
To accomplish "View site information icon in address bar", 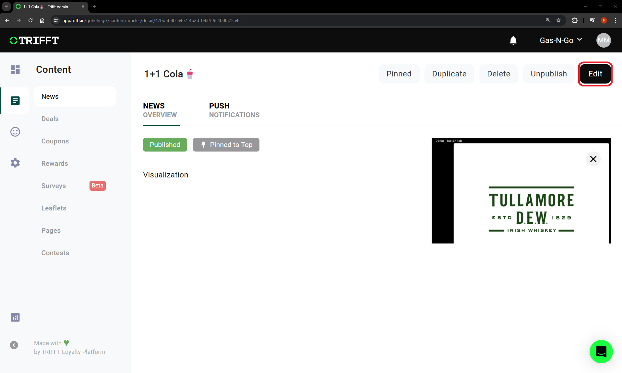I will coord(56,20).
